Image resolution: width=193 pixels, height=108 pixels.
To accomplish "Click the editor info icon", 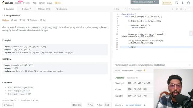I will pos(172,9).
